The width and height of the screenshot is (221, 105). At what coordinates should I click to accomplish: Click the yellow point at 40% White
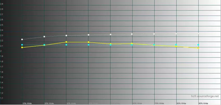click(x=88, y=42)
